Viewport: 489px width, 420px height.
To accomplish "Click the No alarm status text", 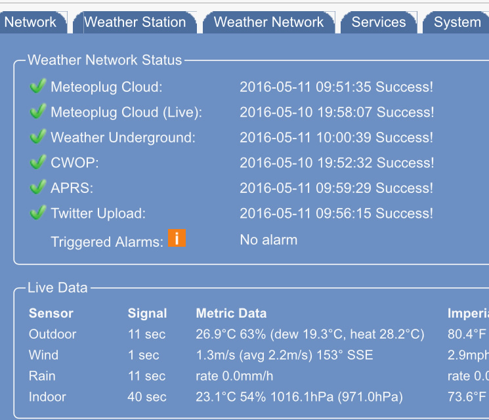I will [268, 240].
